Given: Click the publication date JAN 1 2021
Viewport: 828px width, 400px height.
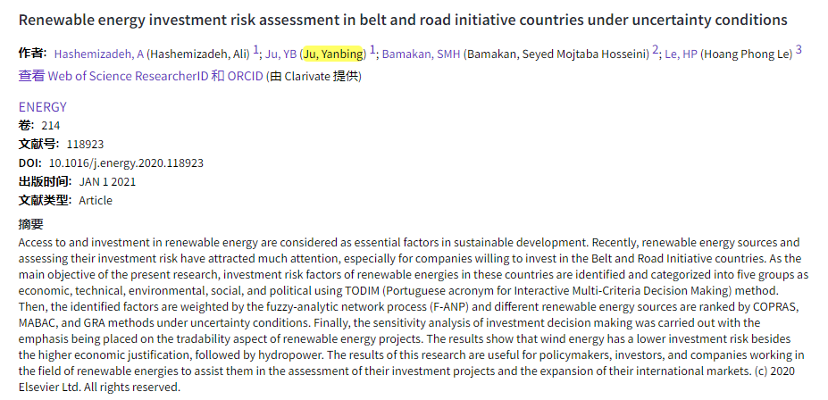Looking at the screenshot, I should tap(107, 181).
